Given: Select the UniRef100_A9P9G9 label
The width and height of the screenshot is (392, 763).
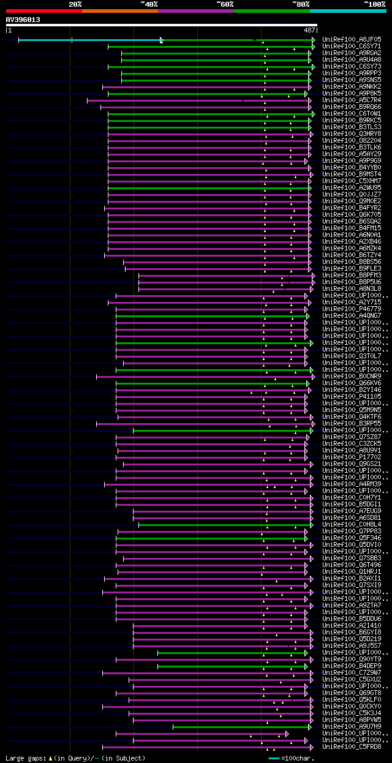Looking at the screenshot, I should [352, 161].
